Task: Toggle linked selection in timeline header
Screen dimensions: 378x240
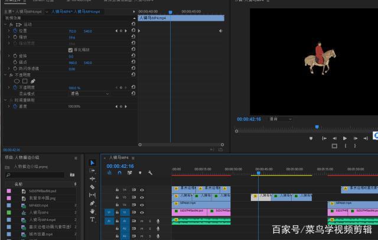Action: point(130,173)
